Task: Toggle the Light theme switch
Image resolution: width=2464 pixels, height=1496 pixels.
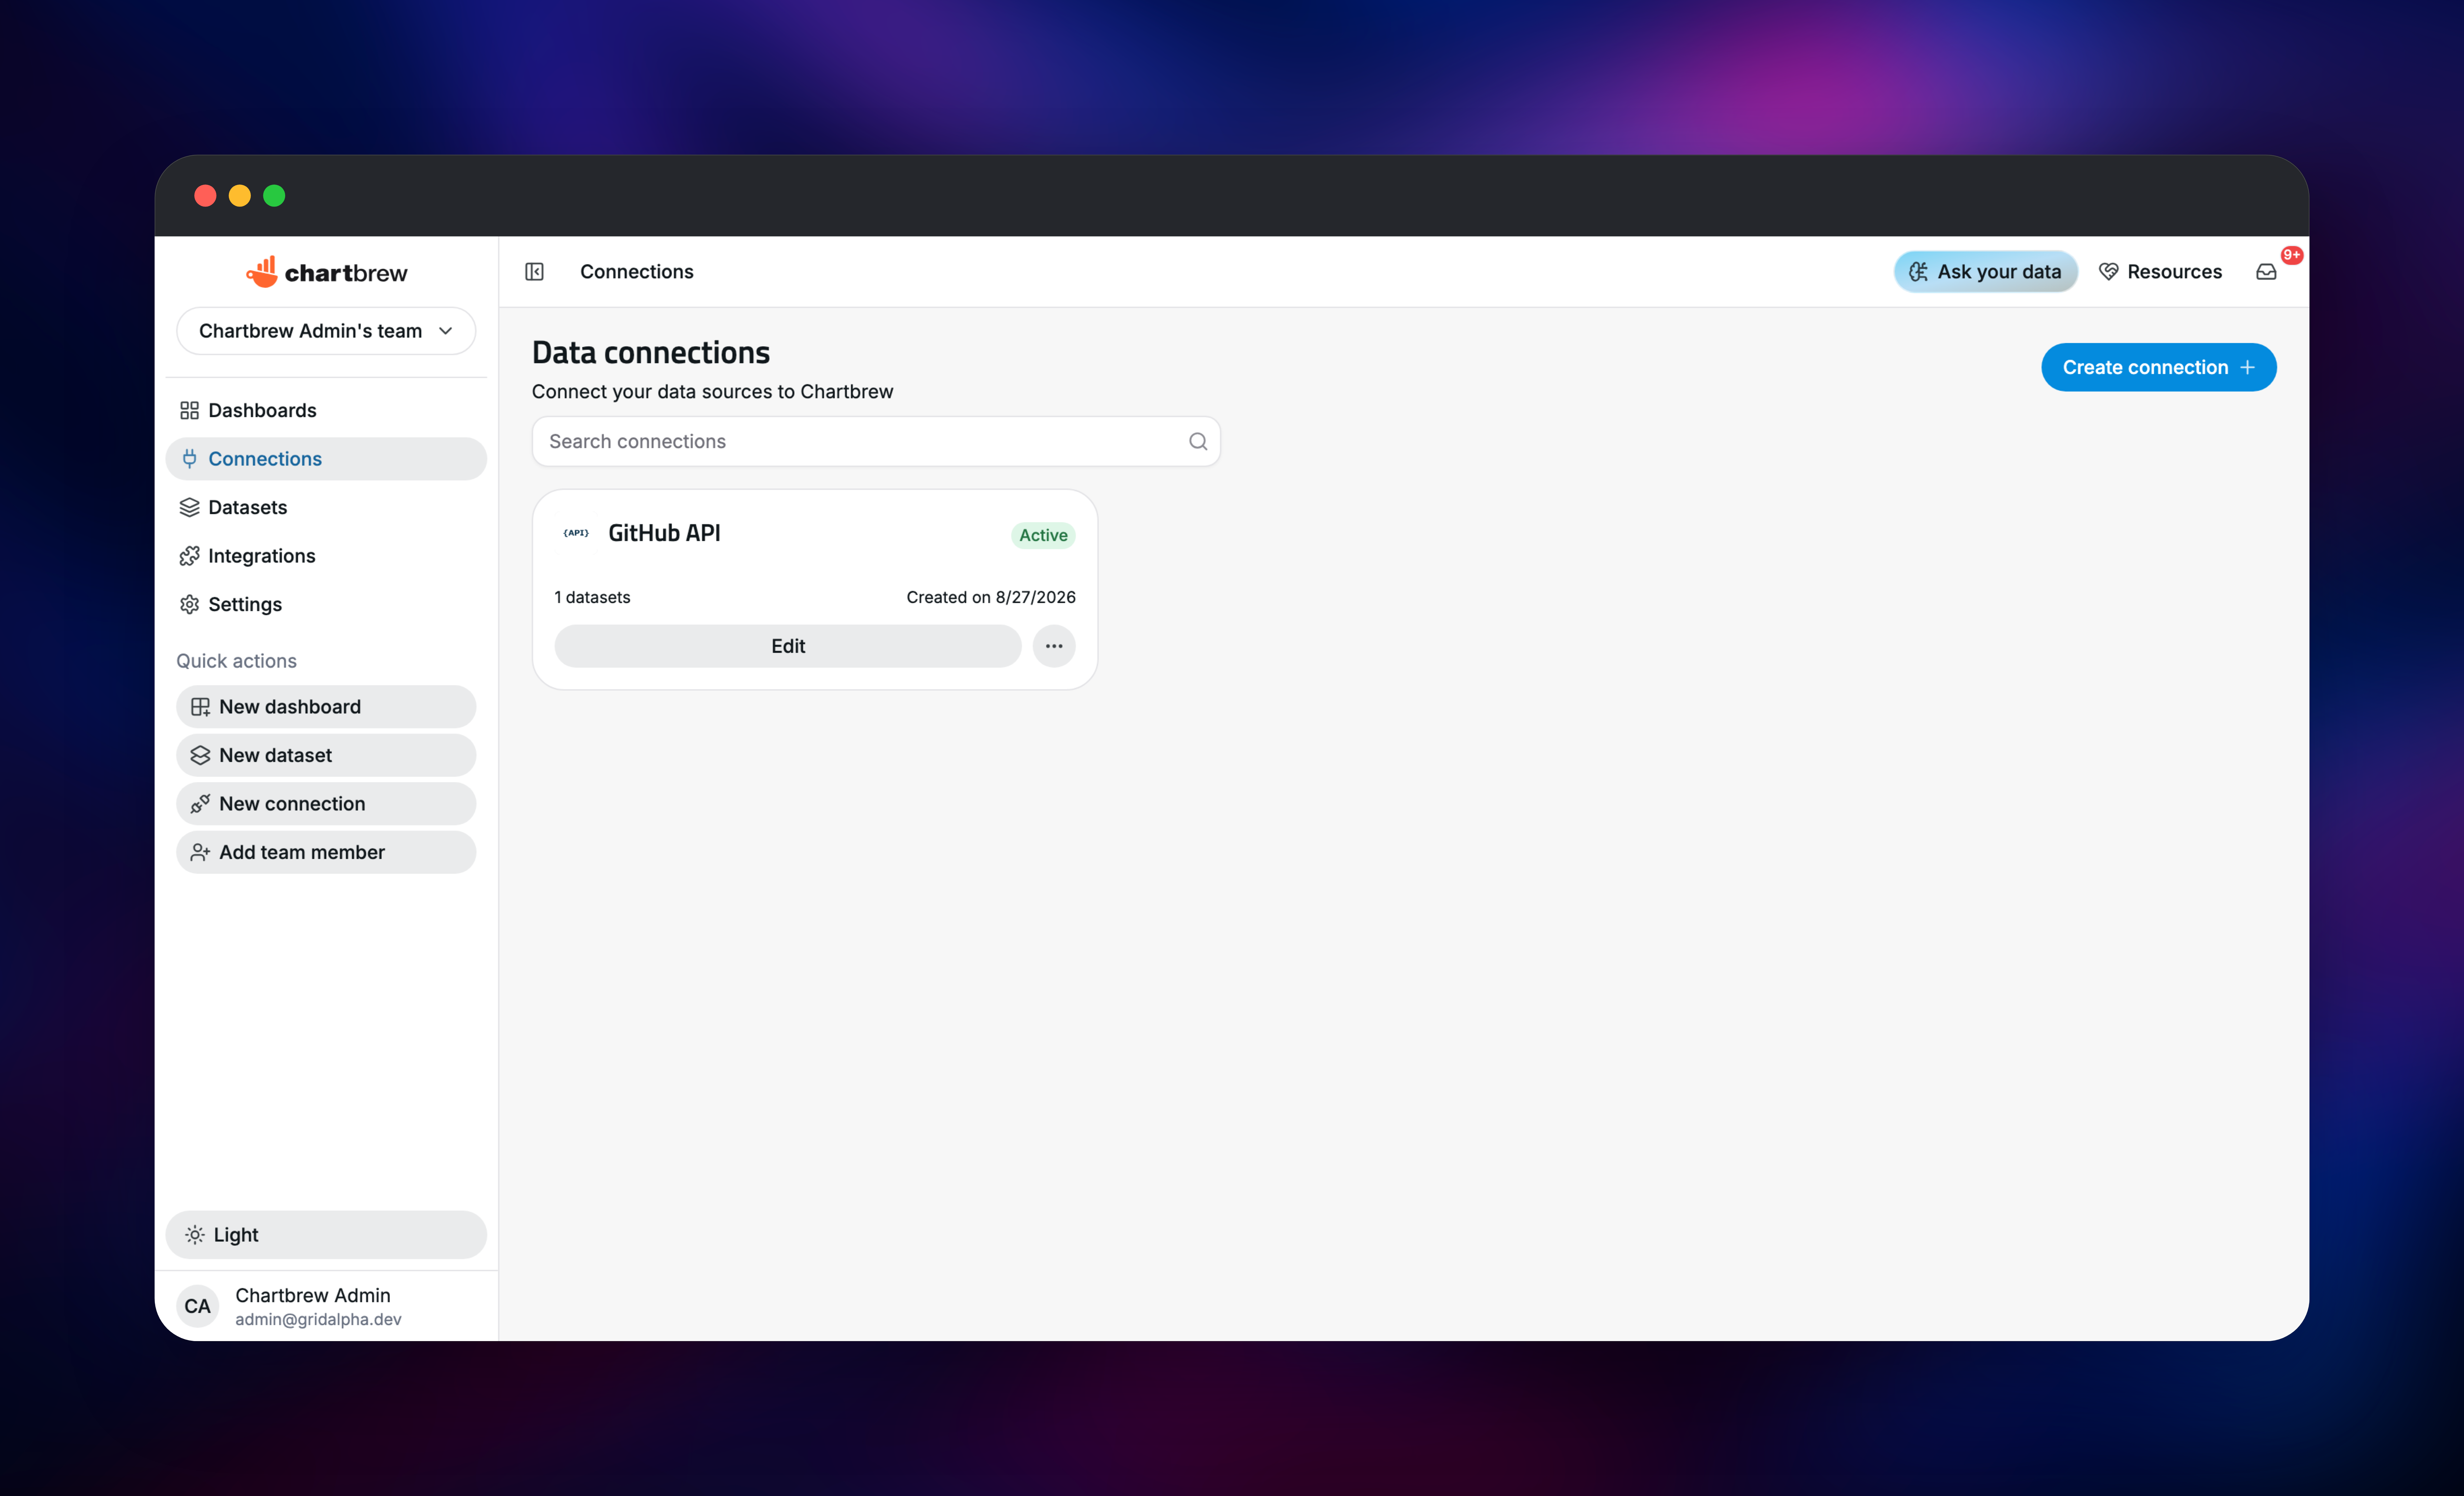Action: click(x=326, y=1235)
